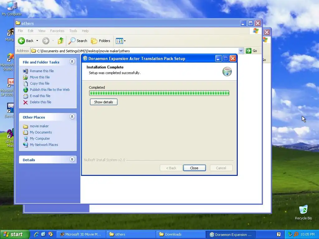Click the Outlook Express Quick Launch icon
This screenshot has width=319, height=239.
pyautogui.click(x=43, y=234)
